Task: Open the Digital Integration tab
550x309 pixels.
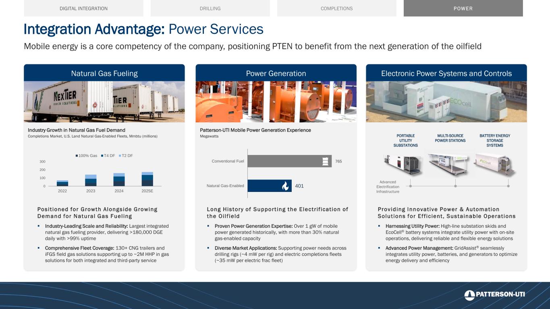Action: (x=83, y=8)
